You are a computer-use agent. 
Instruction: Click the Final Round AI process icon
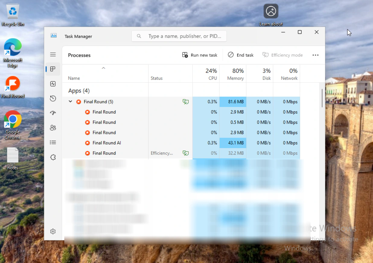88,143
